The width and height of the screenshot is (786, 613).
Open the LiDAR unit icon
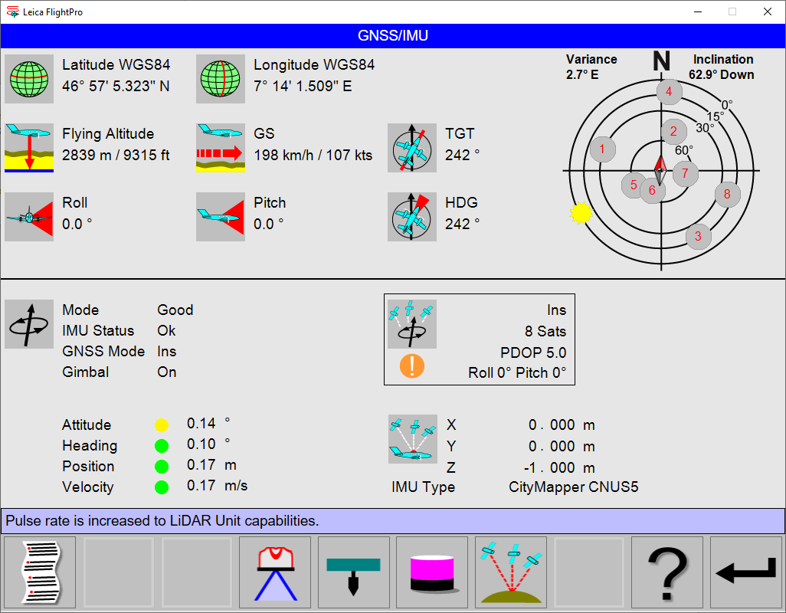[431, 572]
